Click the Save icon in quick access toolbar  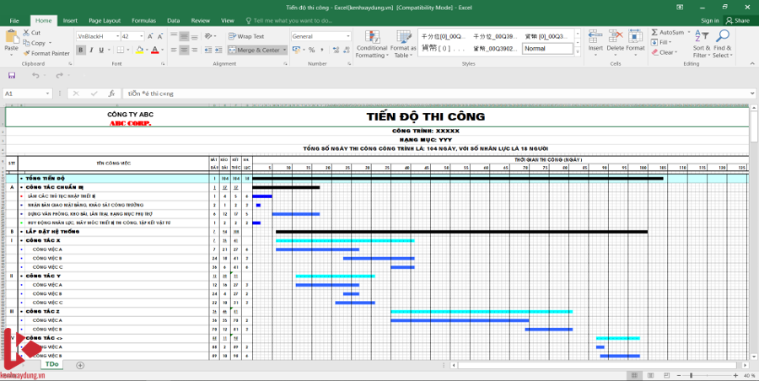12,75
